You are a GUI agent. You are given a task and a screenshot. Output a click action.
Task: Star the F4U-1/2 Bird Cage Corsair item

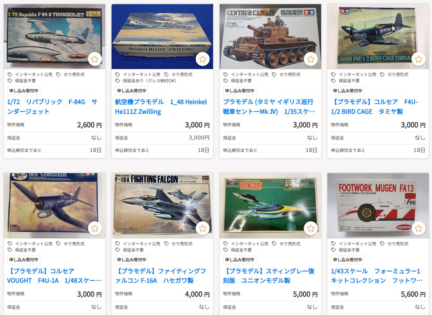point(418,59)
